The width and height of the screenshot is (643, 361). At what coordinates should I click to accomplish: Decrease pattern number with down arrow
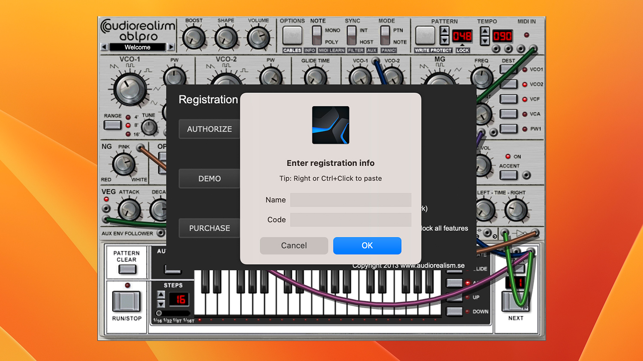[x=445, y=40]
